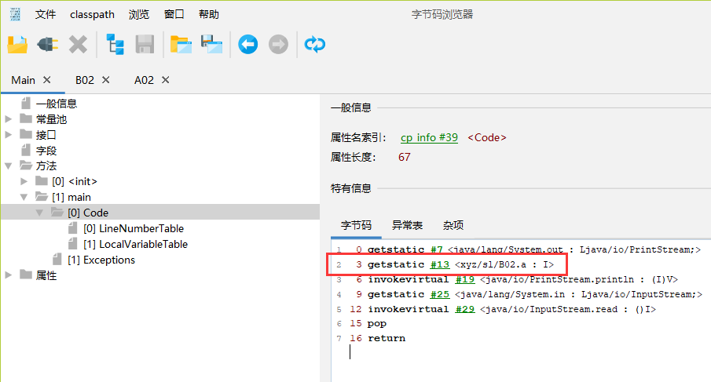711x382 pixels.
Task: Go back with the blue arrow
Action: point(248,45)
